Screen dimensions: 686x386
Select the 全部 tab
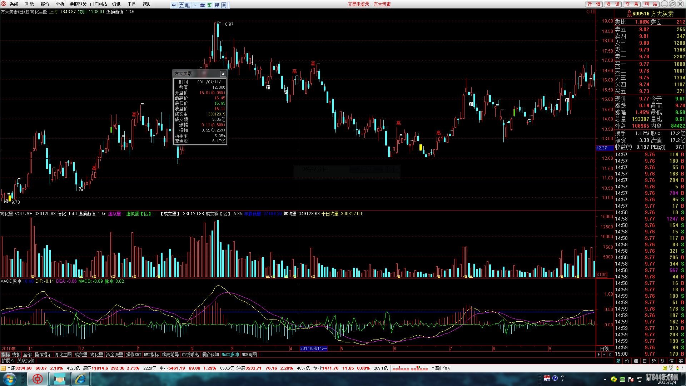pyautogui.click(x=28, y=355)
